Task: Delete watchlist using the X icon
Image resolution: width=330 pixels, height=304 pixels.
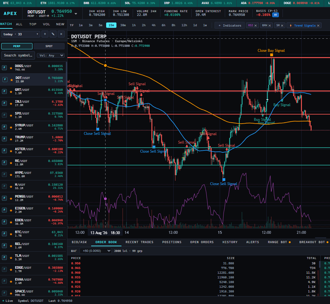Action: click(61, 34)
